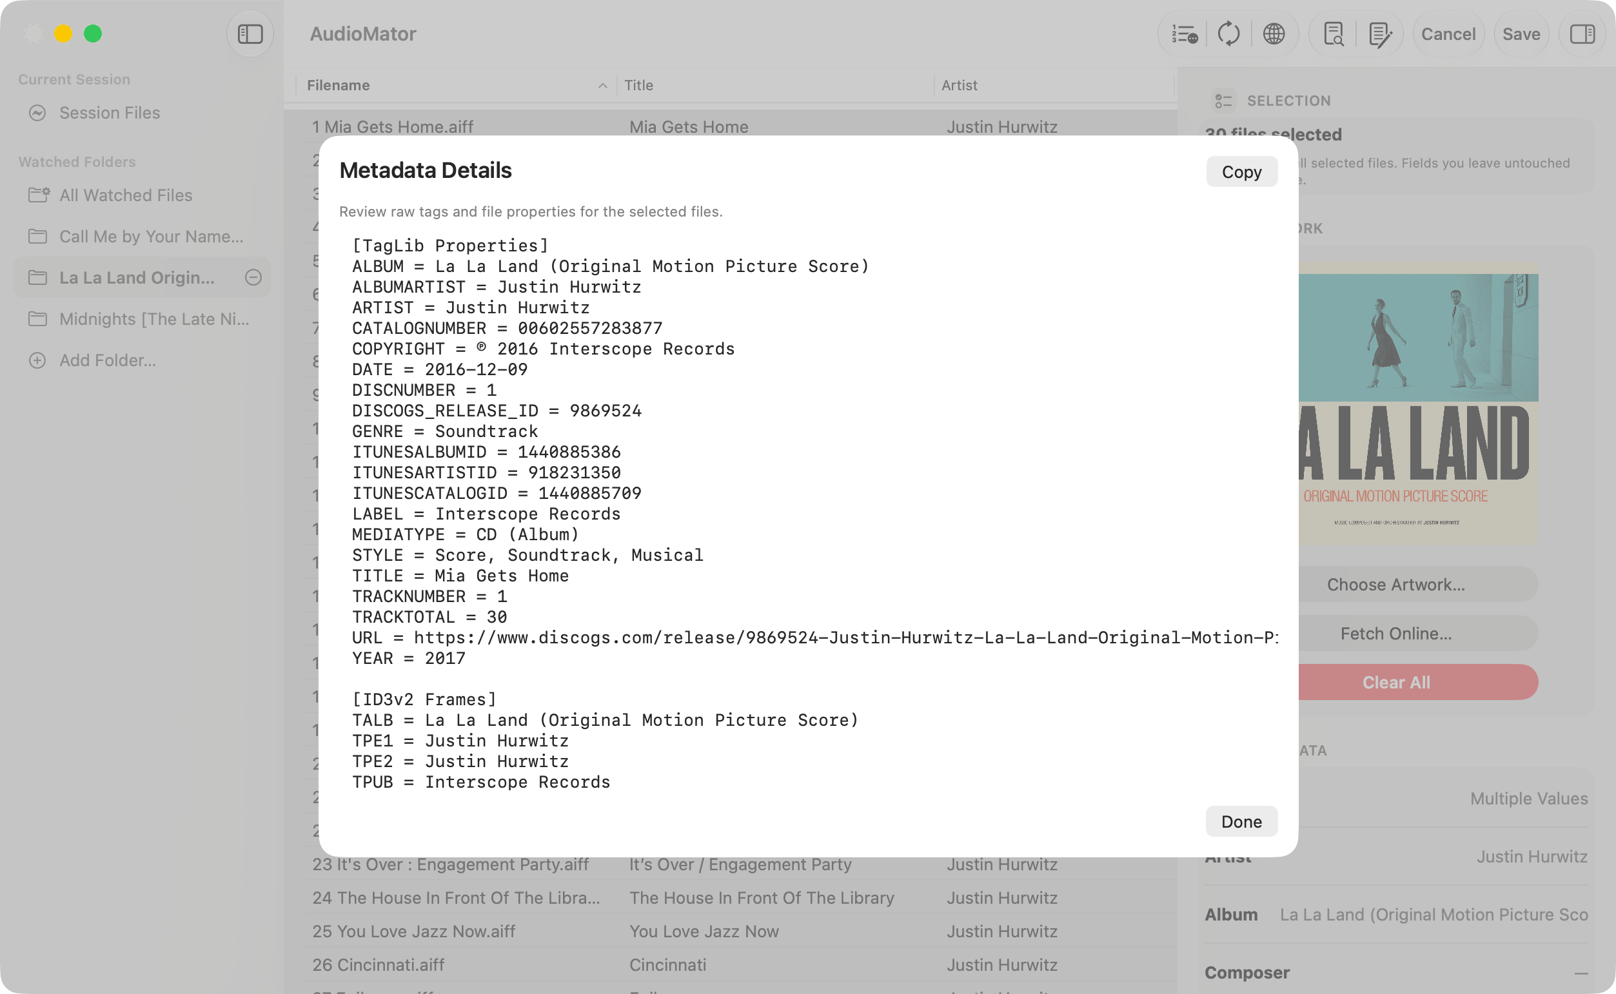Click the DISCOGS_RELEASE_ID = 9869524 line

point(497,410)
